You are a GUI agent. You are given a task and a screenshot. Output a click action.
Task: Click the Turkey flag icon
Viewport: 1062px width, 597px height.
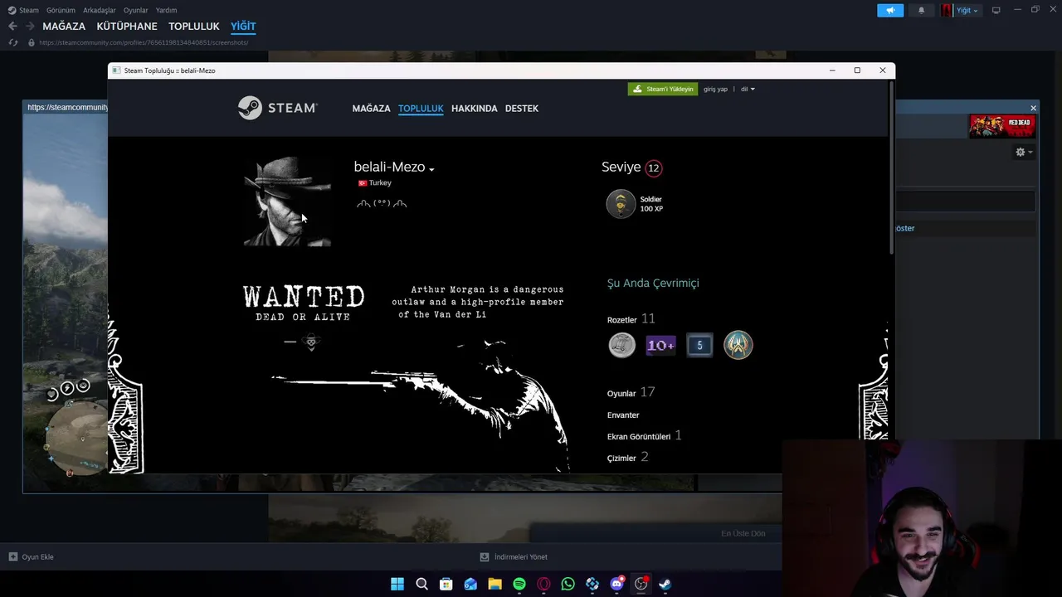tap(363, 183)
